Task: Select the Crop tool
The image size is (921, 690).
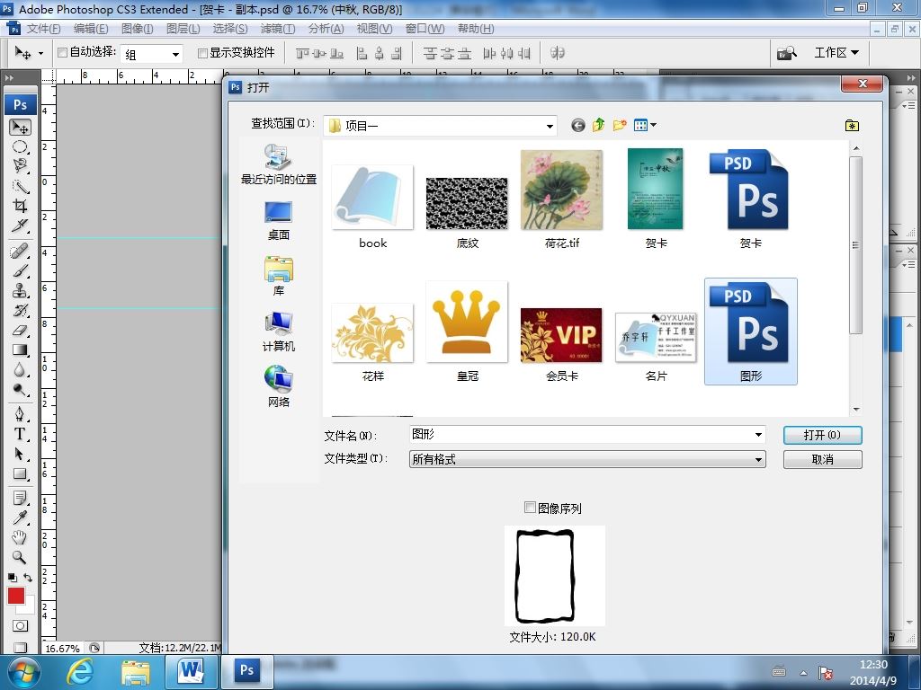Action: coord(20,206)
